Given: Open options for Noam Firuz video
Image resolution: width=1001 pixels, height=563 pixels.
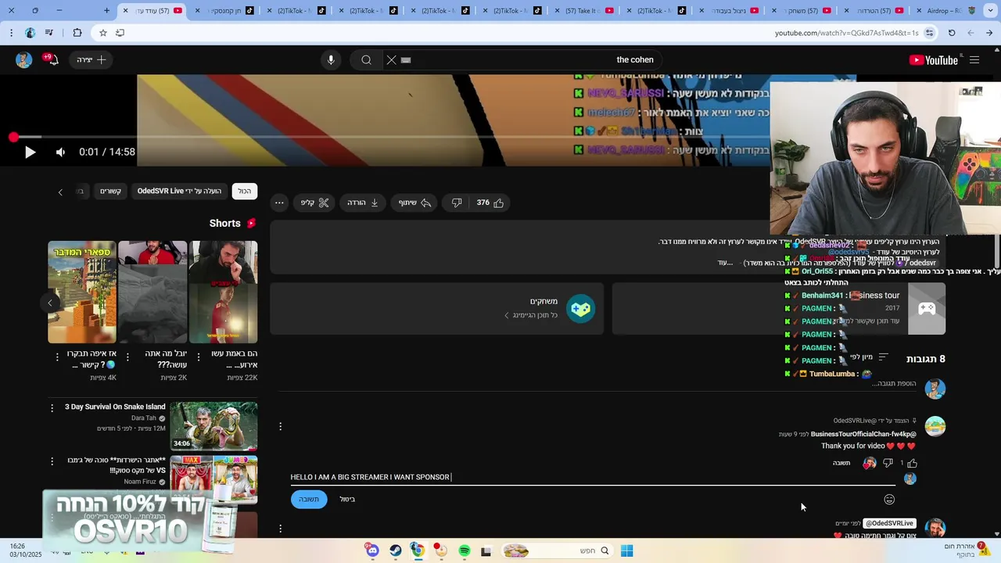Looking at the screenshot, I should coord(52,461).
